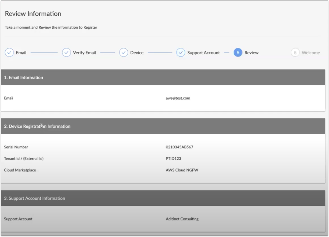
Task: Select the Support Account step label
Action: pos(203,53)
